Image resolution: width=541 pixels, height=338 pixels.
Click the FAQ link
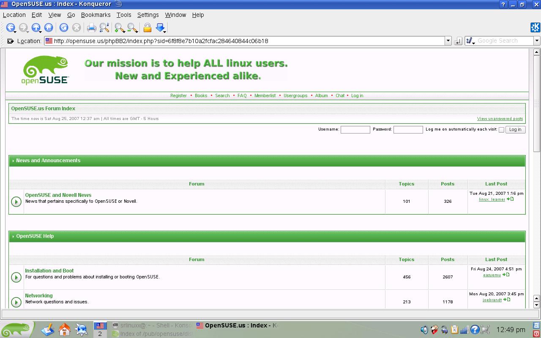[242, 95]
